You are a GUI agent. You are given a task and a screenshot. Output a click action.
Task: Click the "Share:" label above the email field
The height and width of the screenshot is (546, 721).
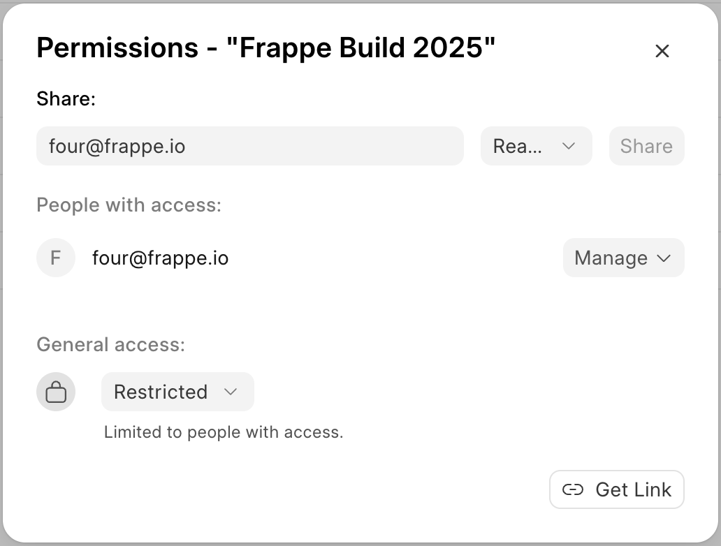tap(66, 99)
